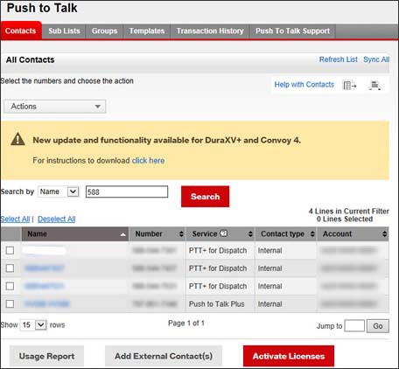Click the Go button
Image resolution: width=399 pixels, height=369 pixels.
click(378, 326)
